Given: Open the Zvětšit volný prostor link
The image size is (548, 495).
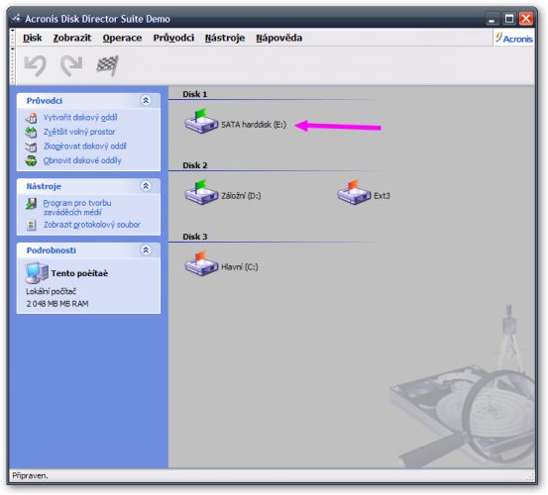Looking at the screenshot, I should (79, 132).
